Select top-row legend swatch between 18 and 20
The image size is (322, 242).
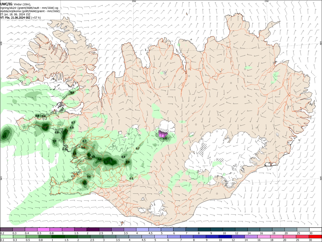coord(278,229)
